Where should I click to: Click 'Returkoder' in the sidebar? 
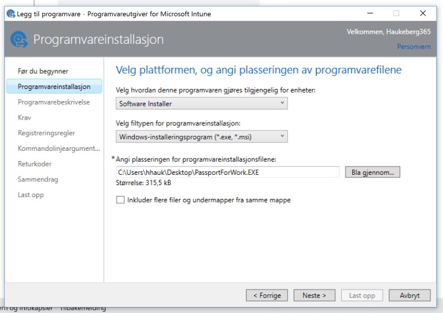35,163
